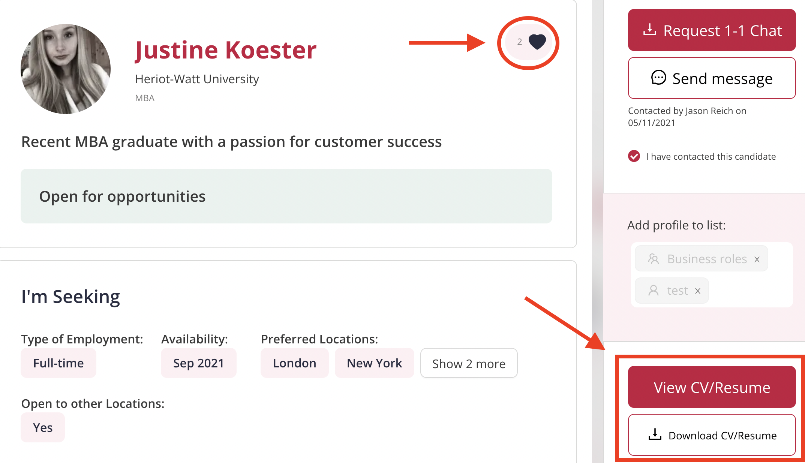Click the download icon in Request 1-1 Chat

650,30
